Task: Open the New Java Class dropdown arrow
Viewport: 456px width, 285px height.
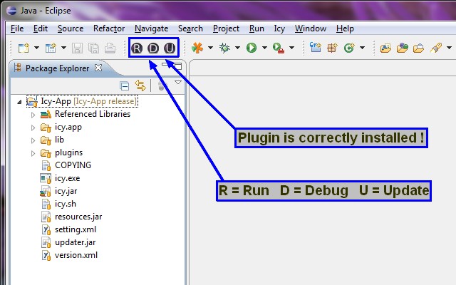Action: point(363,48)
